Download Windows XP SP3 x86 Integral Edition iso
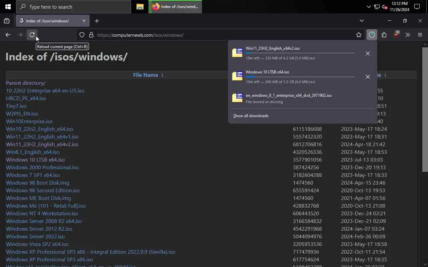 coord(91,252)
